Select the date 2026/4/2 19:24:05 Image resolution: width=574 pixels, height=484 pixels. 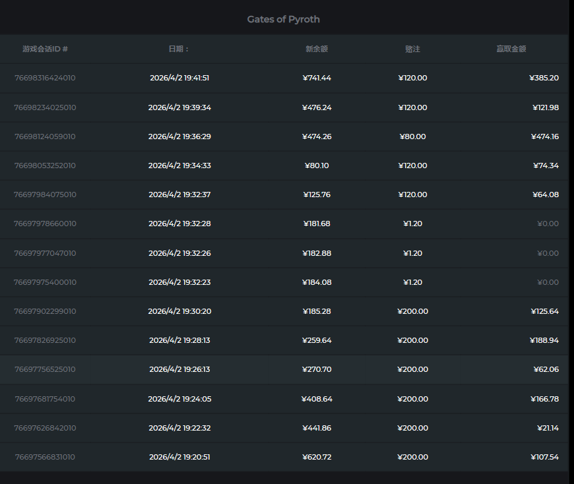pos(179,399)
